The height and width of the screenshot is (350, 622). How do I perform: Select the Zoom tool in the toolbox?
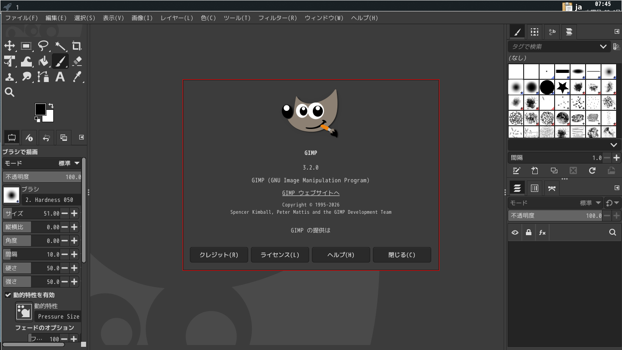[x=10, y=93]
